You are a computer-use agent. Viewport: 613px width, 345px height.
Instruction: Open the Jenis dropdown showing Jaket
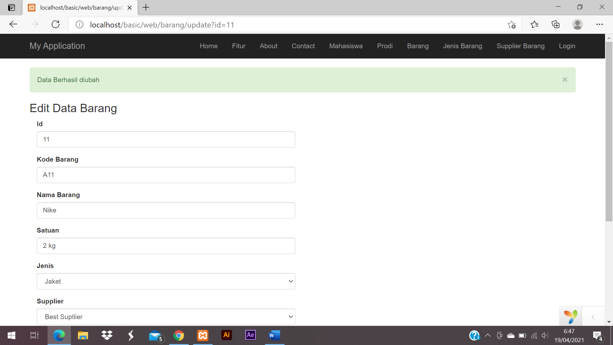(166, 281)
